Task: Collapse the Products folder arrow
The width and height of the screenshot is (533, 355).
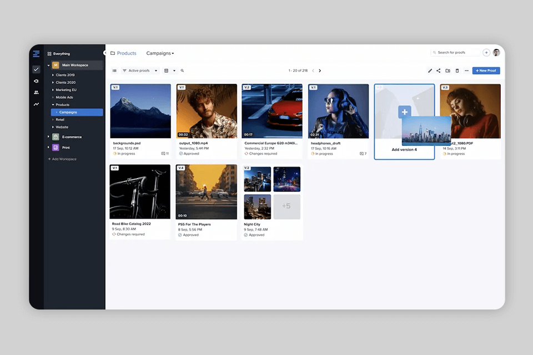Action: coord(53,105)
